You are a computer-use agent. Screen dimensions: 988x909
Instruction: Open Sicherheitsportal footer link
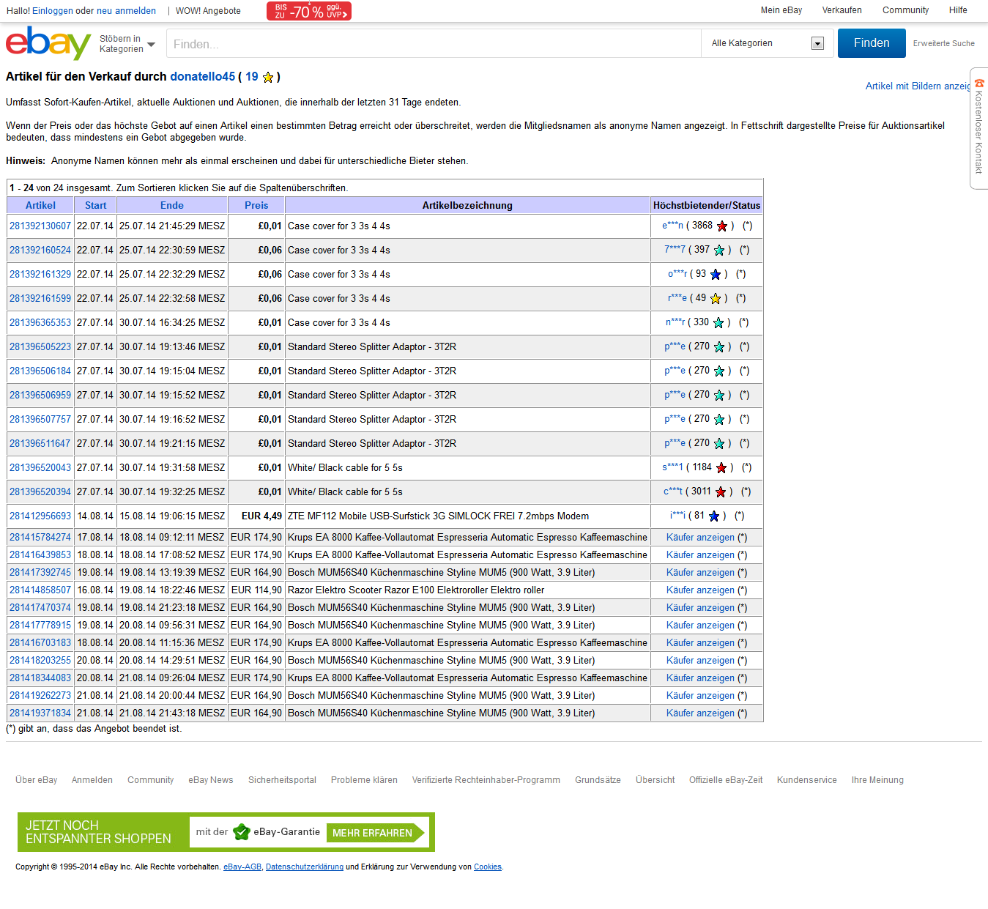[x=282, y=780]
